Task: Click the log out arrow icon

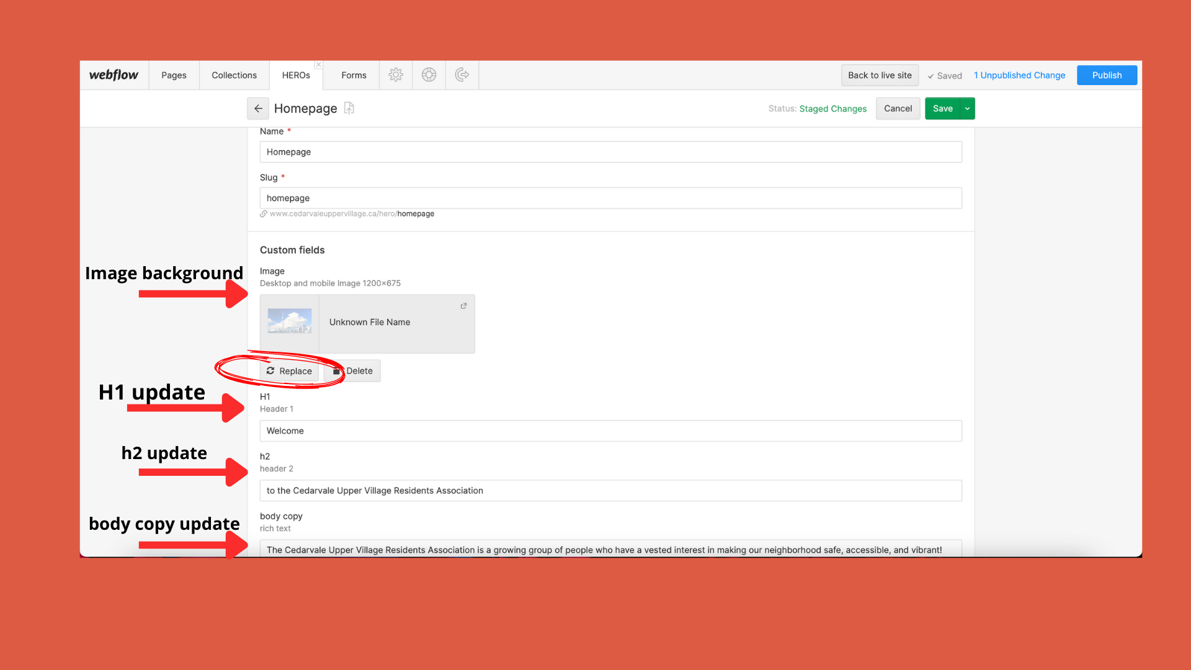Action: [462, 75]
